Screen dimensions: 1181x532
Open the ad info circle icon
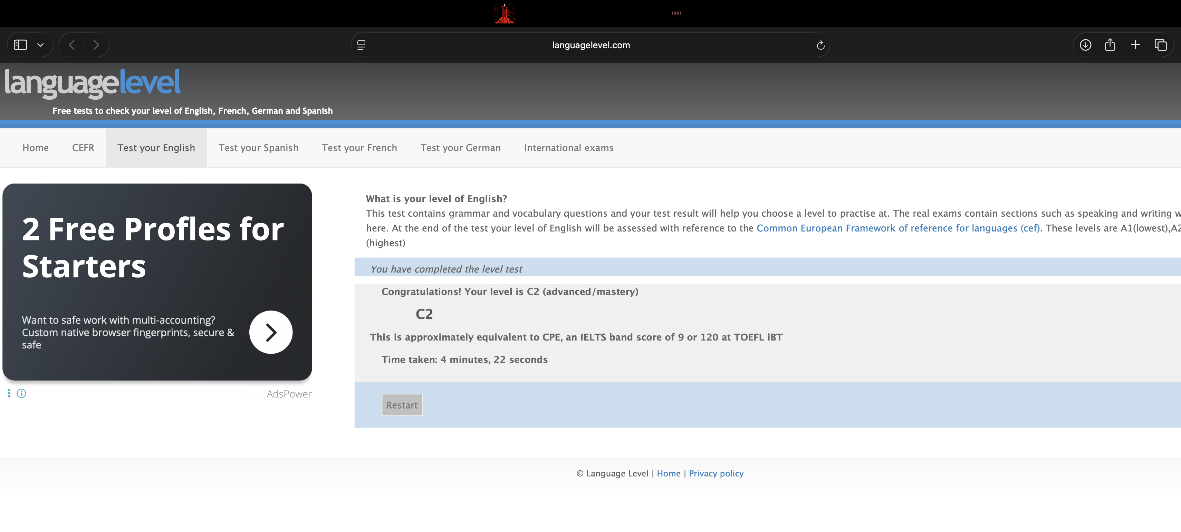click(21, 393)
